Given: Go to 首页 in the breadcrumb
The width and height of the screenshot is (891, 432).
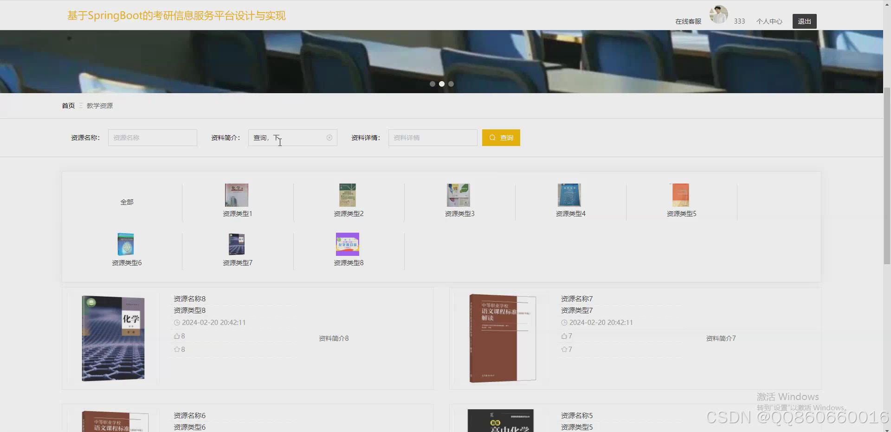Looking at the screenshot, I should click(68, 106).
